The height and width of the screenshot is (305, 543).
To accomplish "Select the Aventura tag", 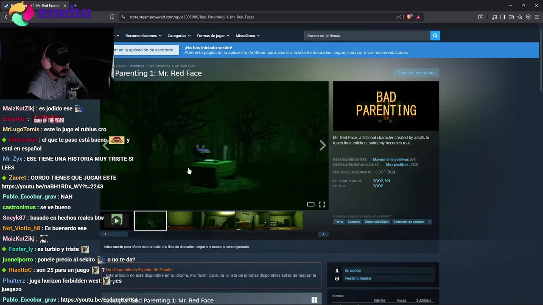I will (354, 222).
